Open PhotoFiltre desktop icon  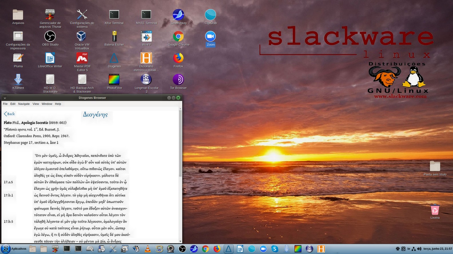pyautogui.click(x=114, y=80)
